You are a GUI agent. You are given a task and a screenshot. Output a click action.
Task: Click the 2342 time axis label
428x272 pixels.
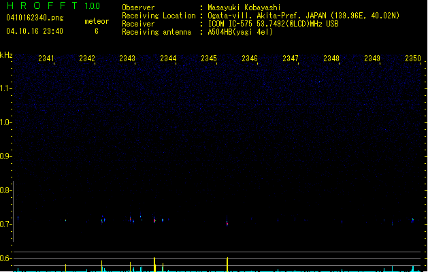(87, 58)
